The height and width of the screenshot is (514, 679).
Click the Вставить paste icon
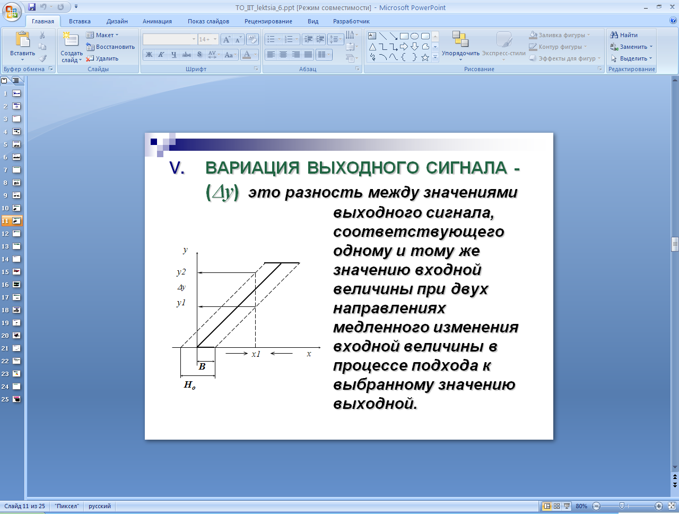[x=22, y=40]
